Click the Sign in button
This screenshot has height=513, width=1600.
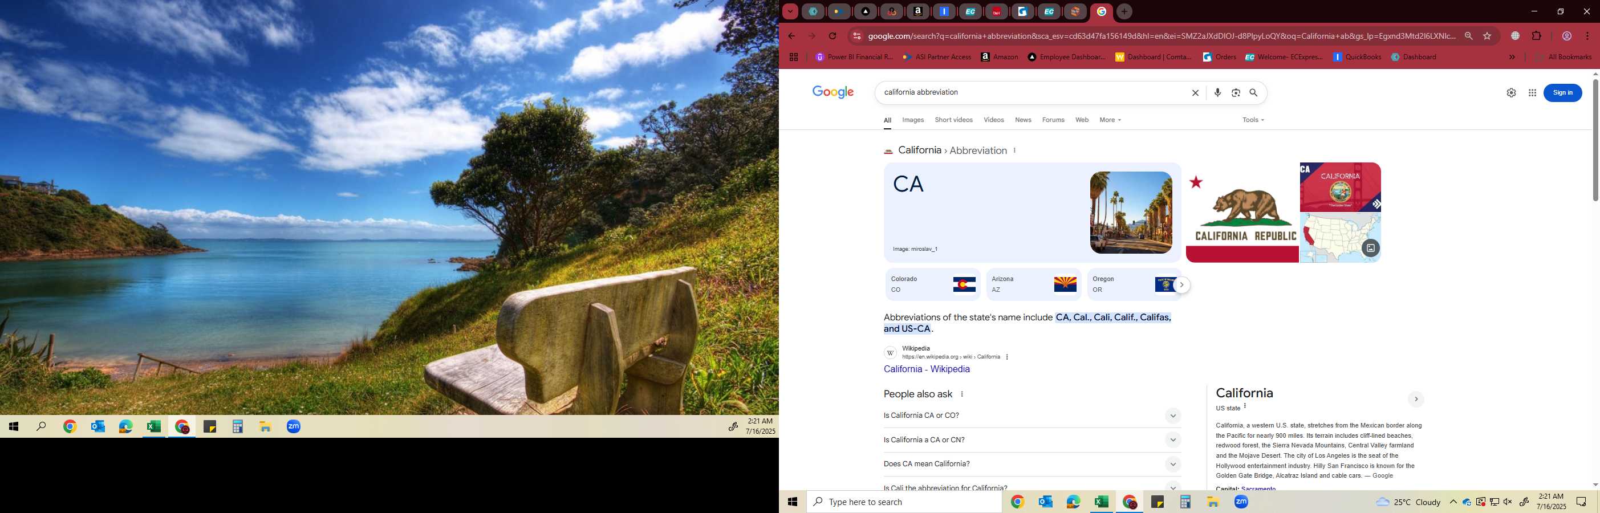(1563, 92)
